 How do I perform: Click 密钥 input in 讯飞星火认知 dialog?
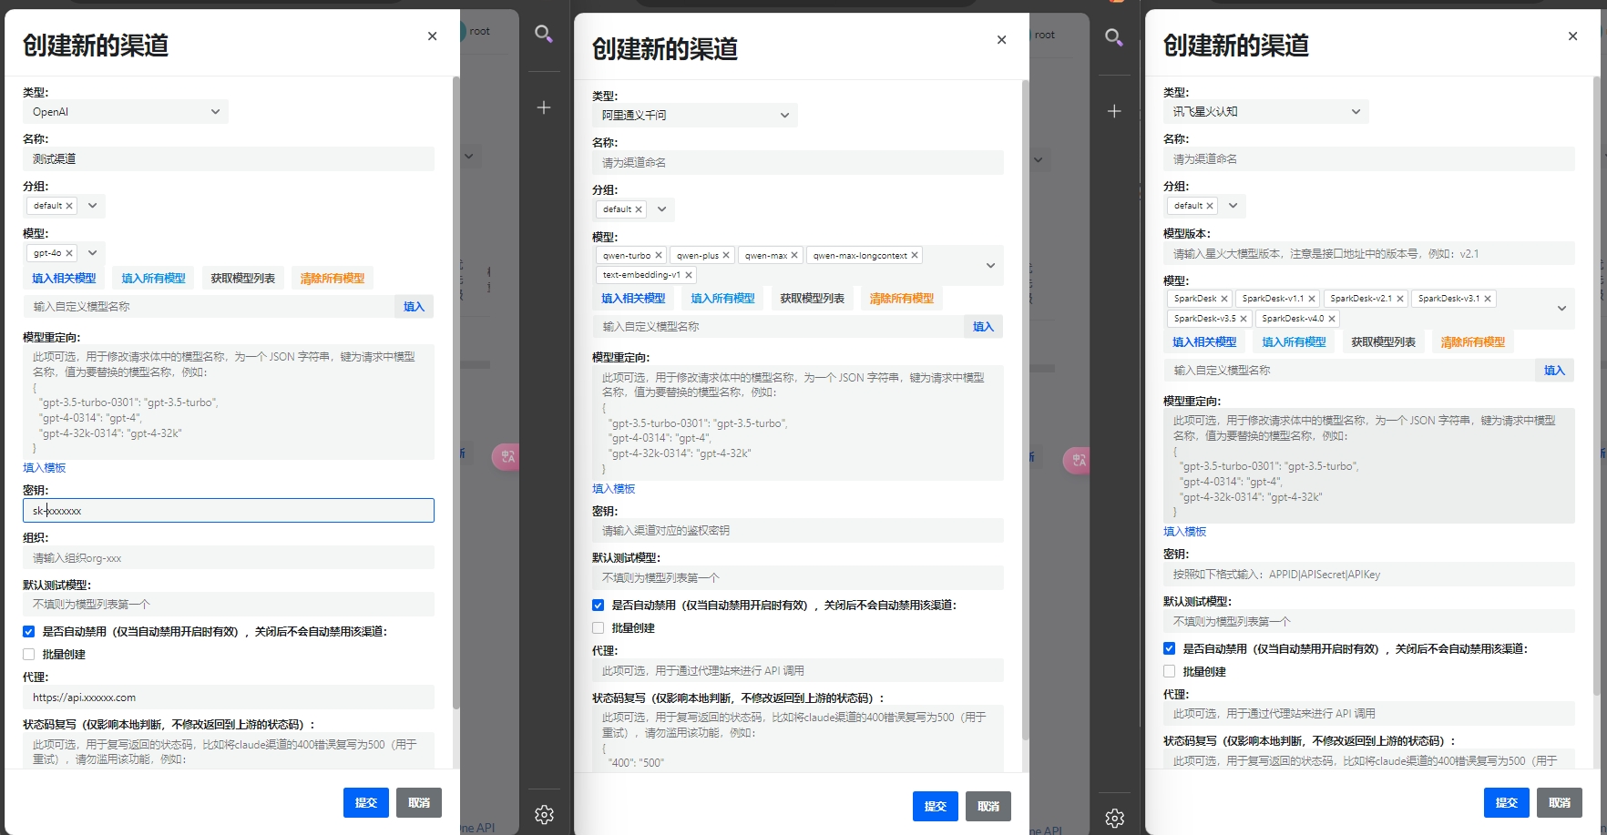coord(1369,575)
